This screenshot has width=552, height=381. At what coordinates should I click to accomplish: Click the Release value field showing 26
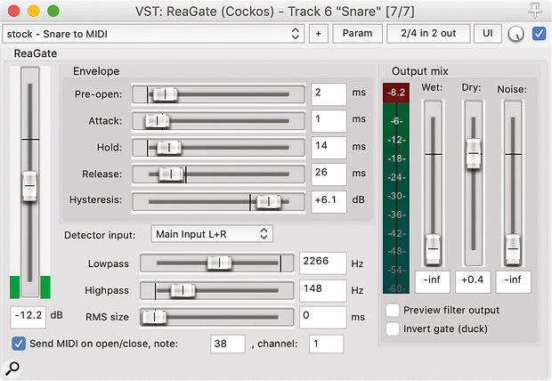point(329,174)
